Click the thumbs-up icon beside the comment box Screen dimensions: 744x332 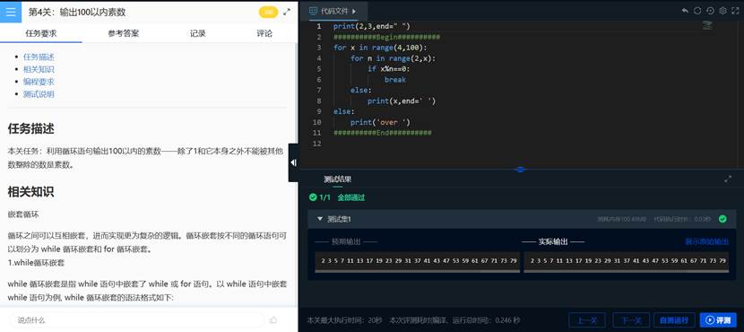pyautogui.click(x=273, y=320)
